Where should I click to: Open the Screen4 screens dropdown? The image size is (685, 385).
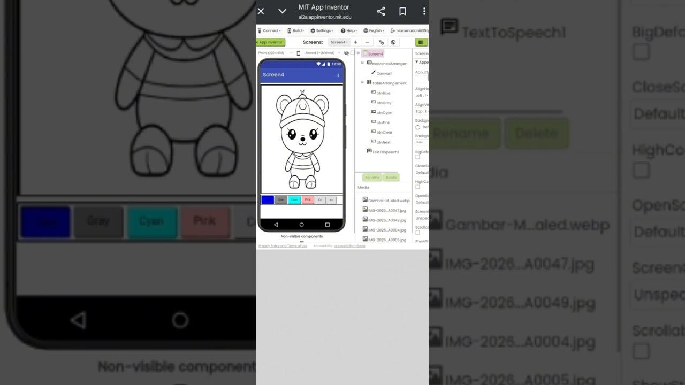click(339, 42)
